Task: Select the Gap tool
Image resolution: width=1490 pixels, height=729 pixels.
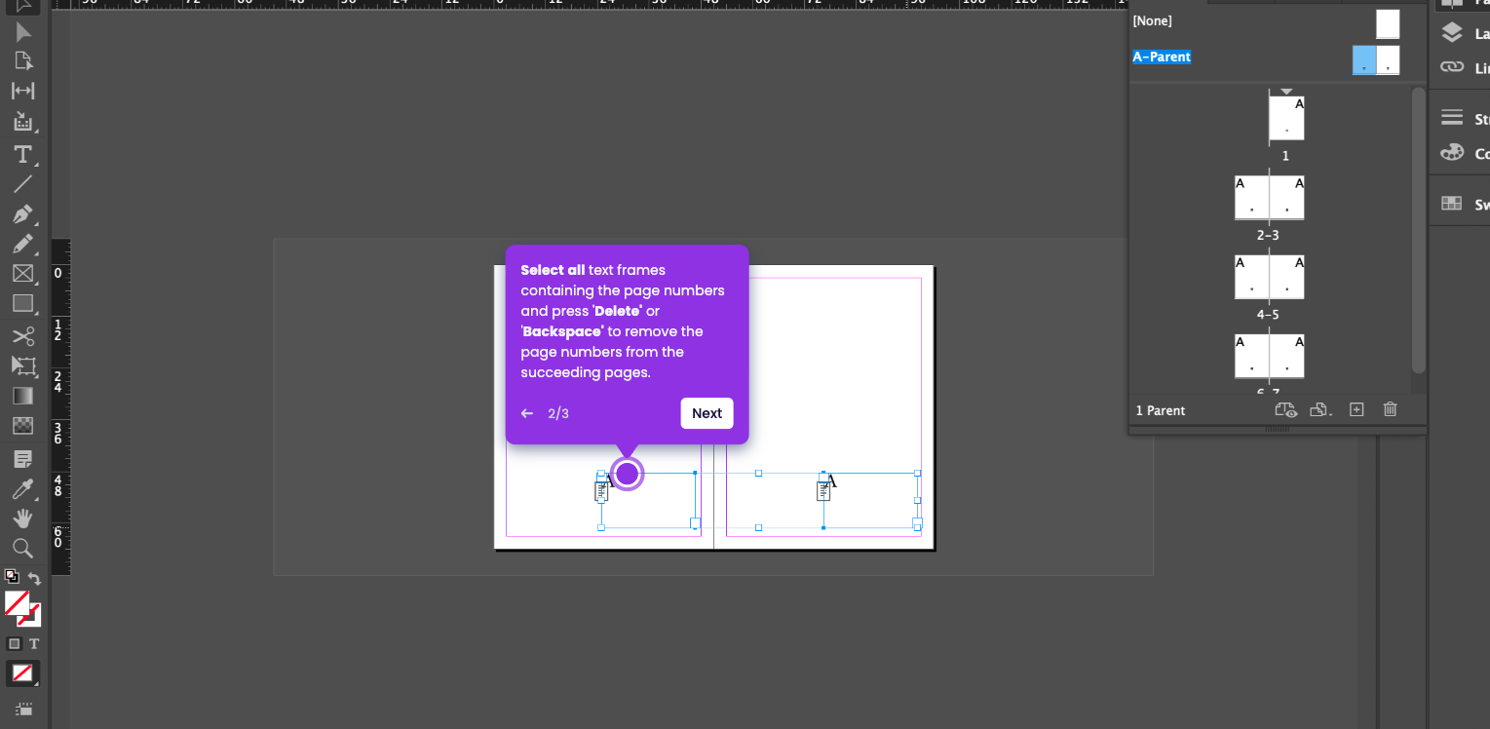Action: pyautogui.click(x=22, y=92)
